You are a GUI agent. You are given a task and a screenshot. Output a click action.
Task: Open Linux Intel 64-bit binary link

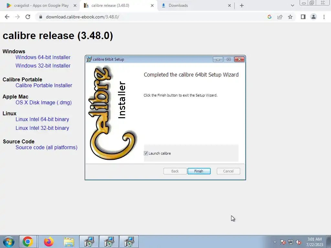pyautogui.click(x=42, y=119)
